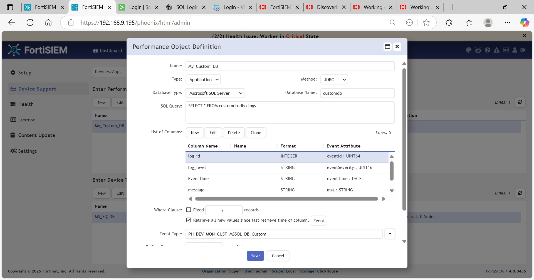This screenshot has height=280, width=534.
Task: Toggle the Fixed records checkbox
Action: pyautogui.click(x=189, y=210)
